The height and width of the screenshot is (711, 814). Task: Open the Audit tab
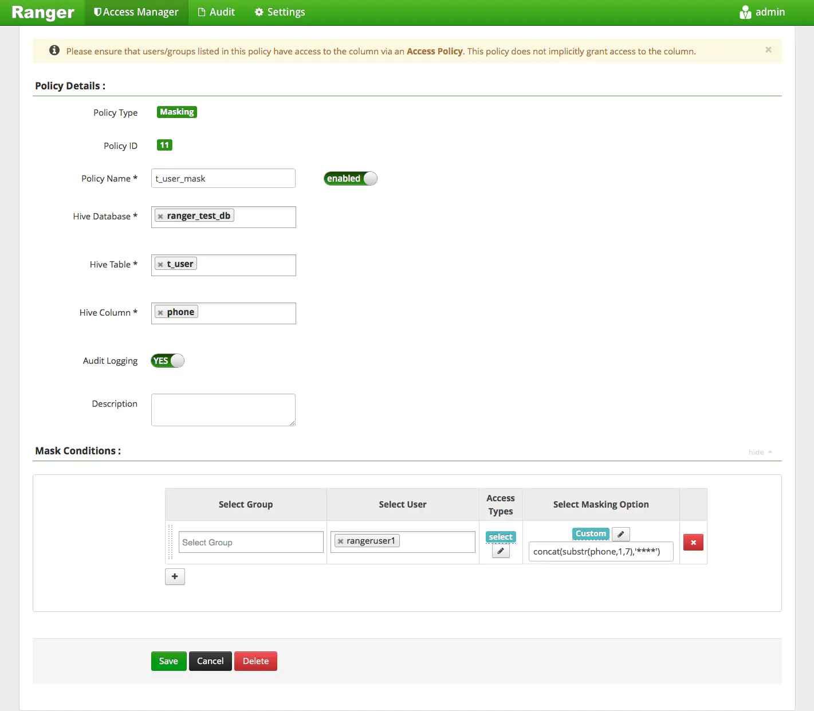(x=217, y=12)
